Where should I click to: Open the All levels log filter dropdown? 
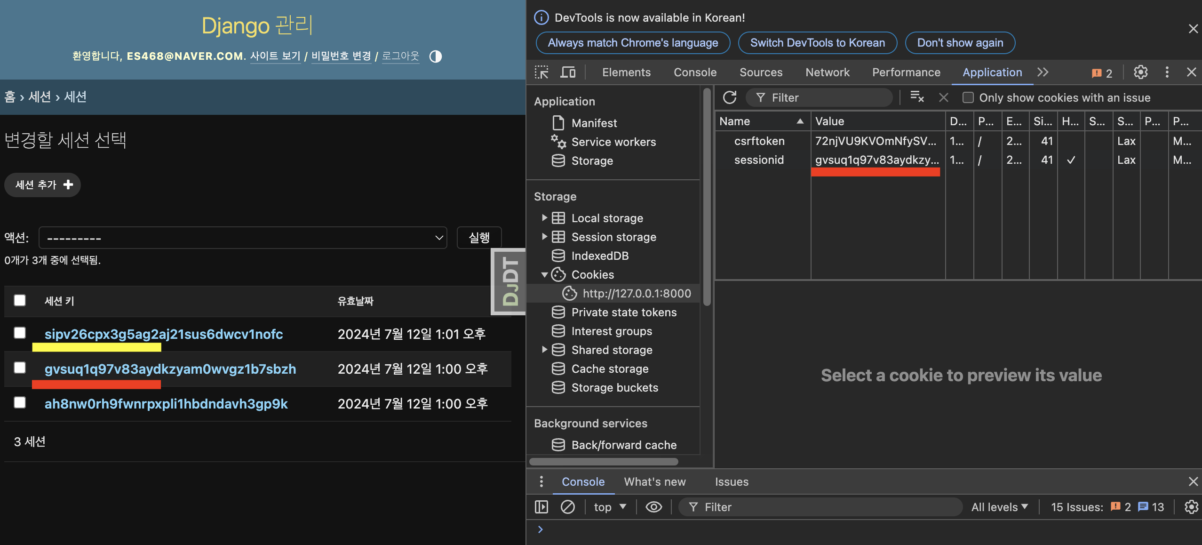coord(999,507)
